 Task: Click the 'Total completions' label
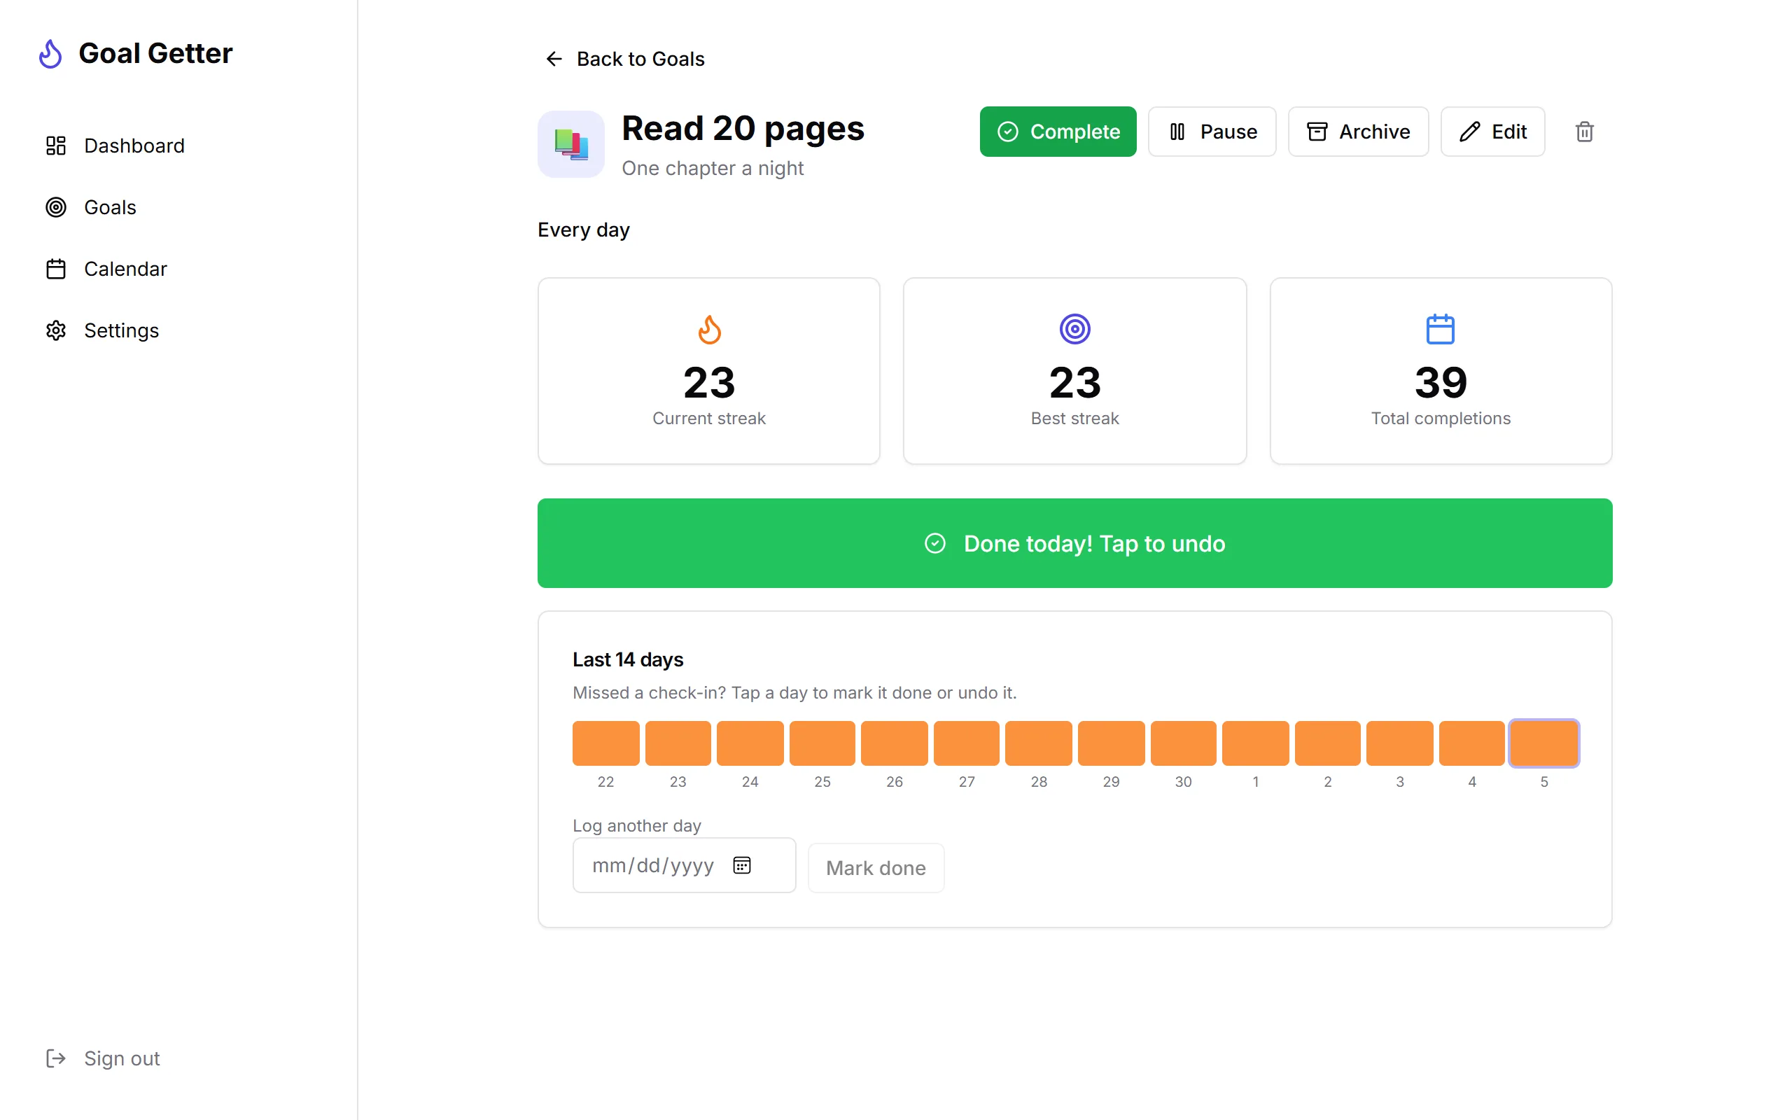pos(1441,418)
